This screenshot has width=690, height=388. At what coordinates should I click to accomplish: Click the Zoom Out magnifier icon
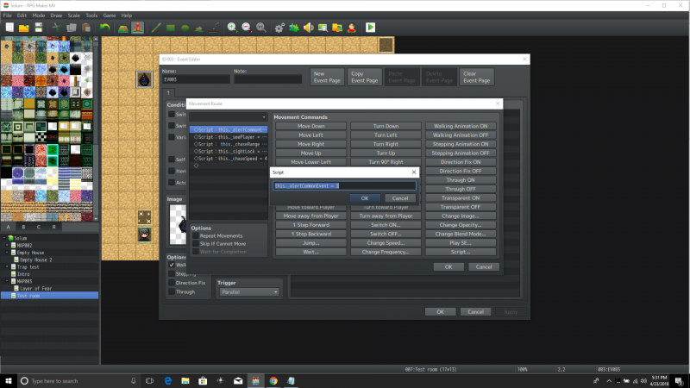[x=247, y=28]
